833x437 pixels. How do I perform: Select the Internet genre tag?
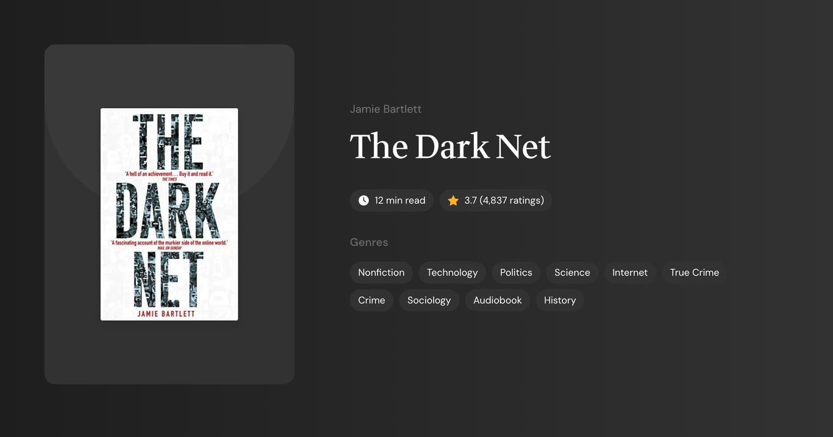click(630, 272)
